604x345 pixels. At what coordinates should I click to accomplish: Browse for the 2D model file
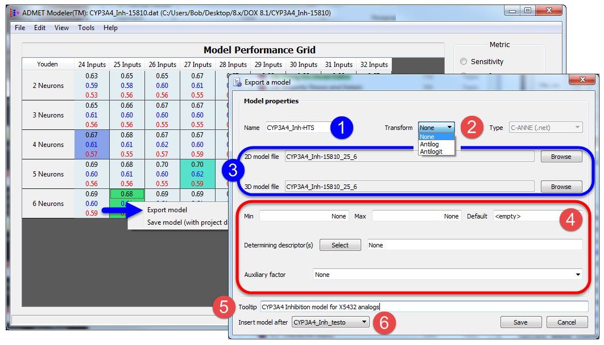pyautogui.click(x=561, y=157)
